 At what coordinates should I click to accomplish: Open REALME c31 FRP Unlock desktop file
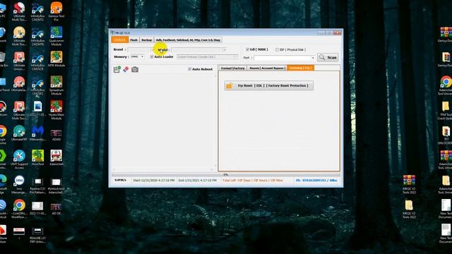(37, 235)
